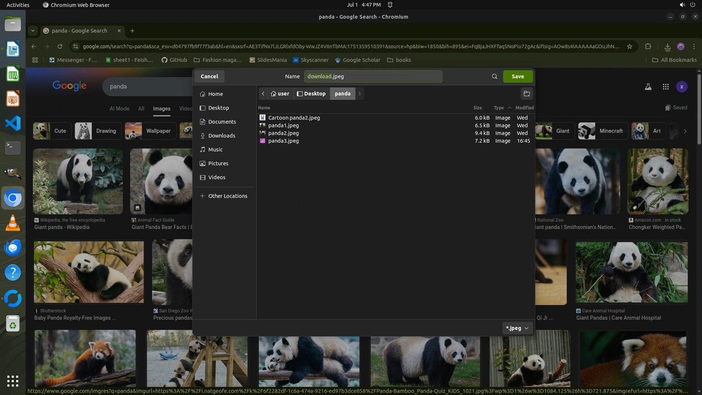The width and height of the screenshot is (702, 395).
Task: Open extensions puzzle icon in toolbar
Action: coord(648,46)
